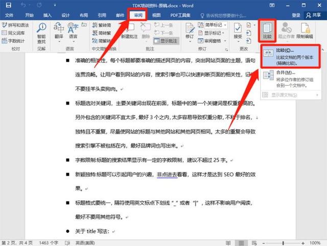Open the reject change dropdown arrow
The height and width of the screenshot is (246, 327).
(x=254, y=25)
